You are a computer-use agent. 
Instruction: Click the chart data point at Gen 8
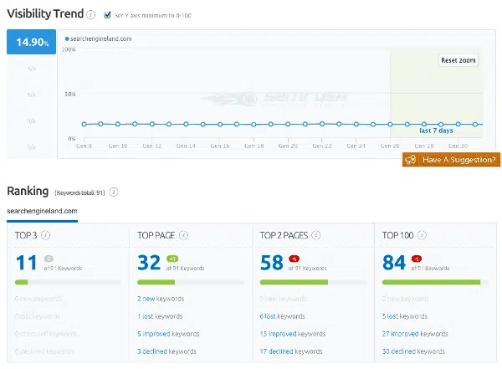pyautogui.click(x=84, y=124)
